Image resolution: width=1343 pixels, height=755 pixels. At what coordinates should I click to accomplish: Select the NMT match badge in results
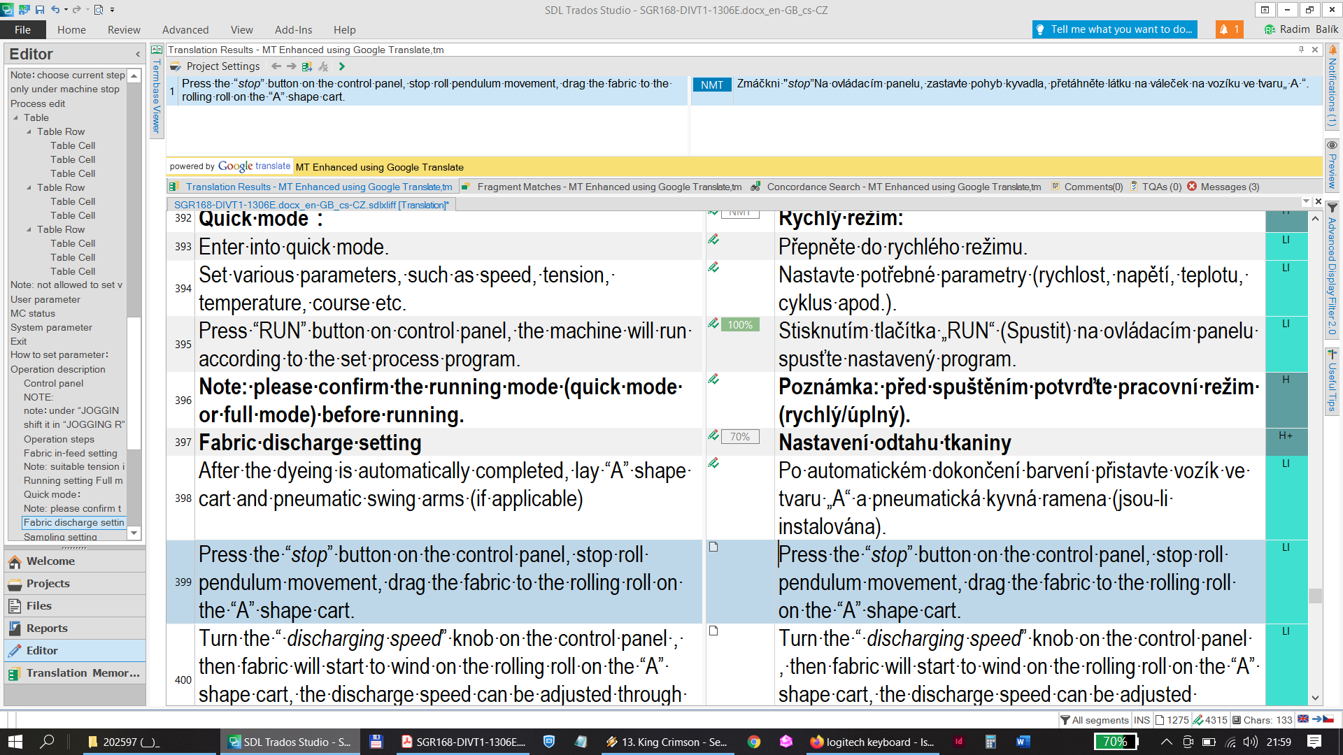click(712, 85)
